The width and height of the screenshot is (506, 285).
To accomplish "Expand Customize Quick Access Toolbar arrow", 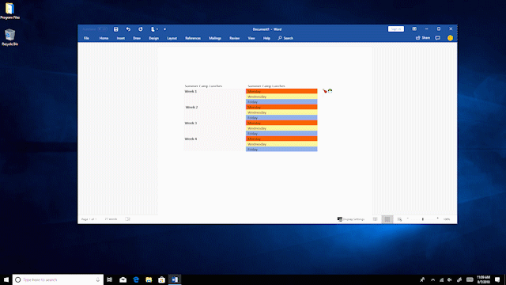I will pyautogui.click(x=164, y=29).
